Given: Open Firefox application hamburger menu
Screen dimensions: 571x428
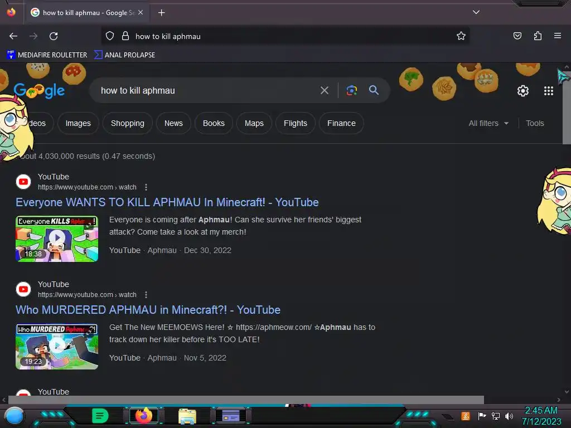Looking at the screenshot, I should point(557,36).
